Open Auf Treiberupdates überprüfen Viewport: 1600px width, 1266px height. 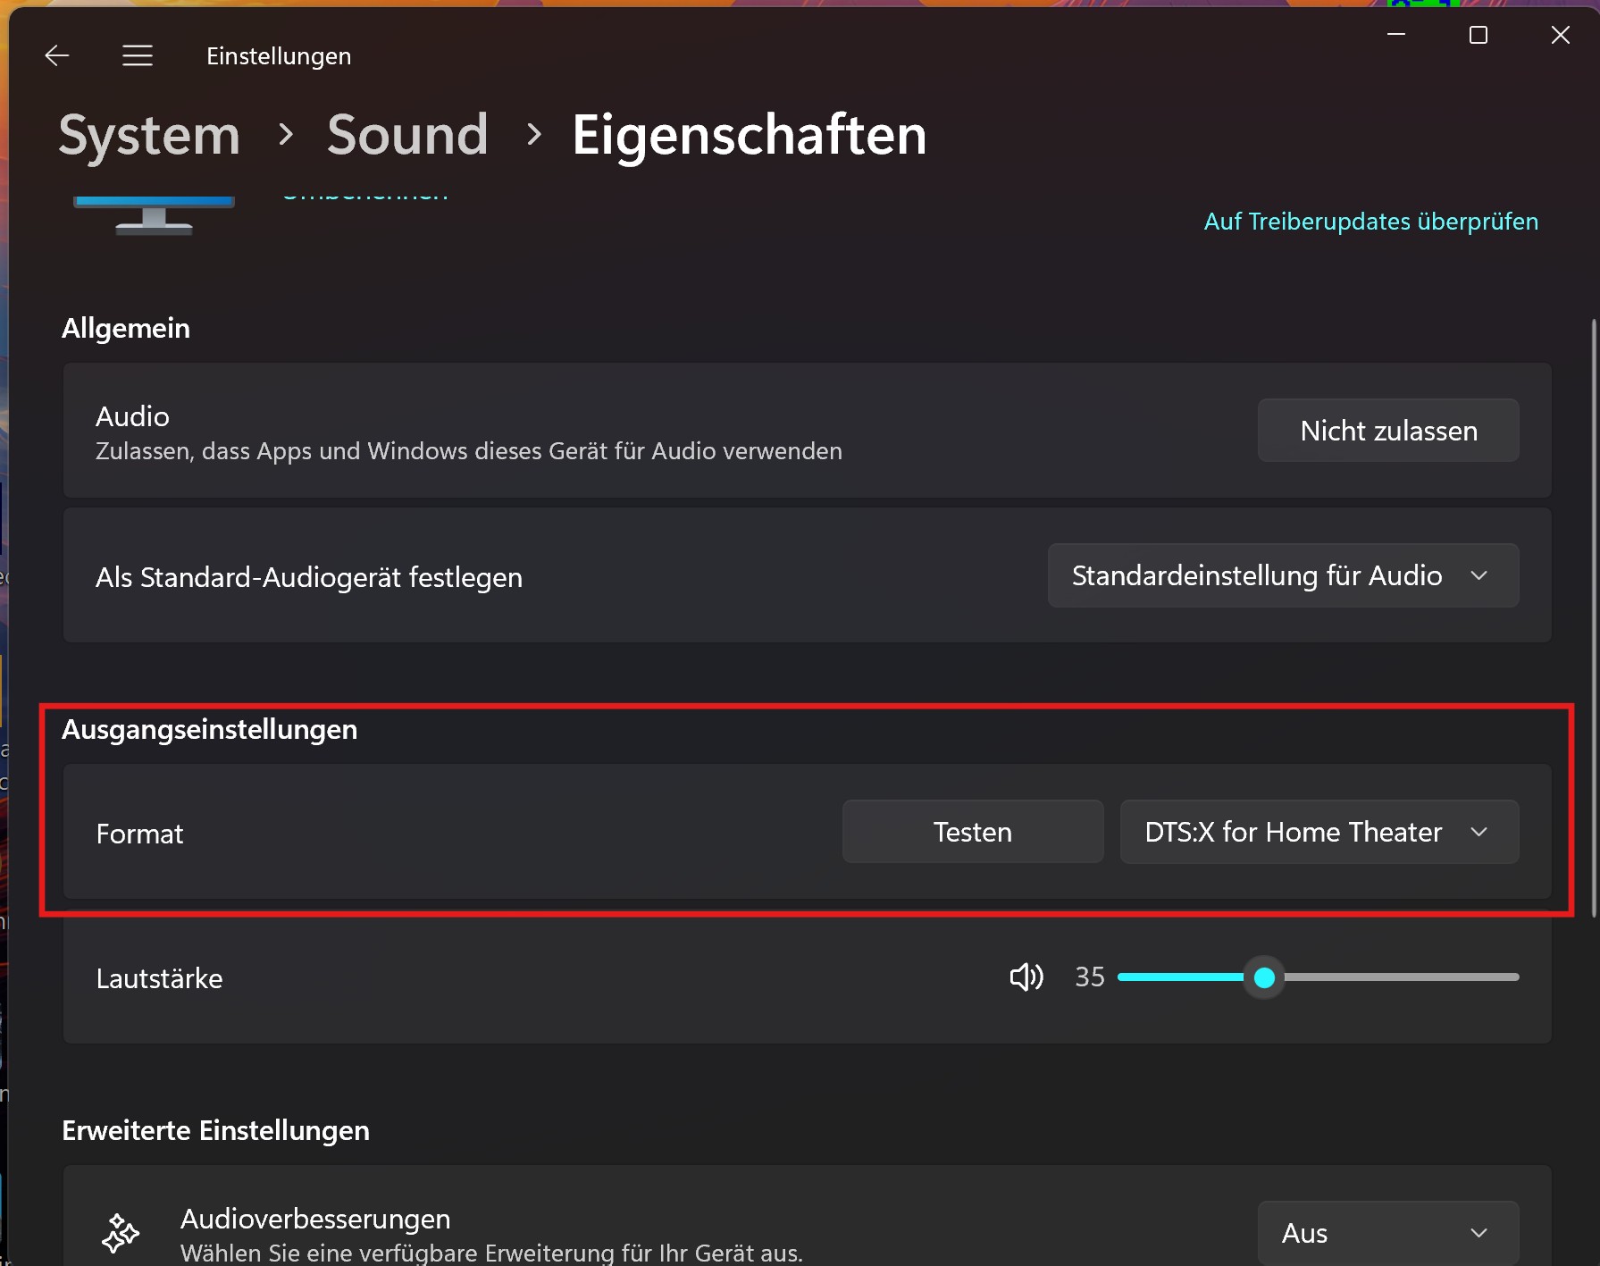1370,221
